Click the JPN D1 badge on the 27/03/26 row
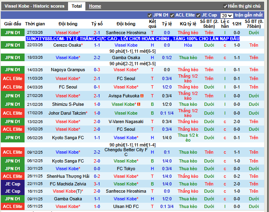 (12, 33)
